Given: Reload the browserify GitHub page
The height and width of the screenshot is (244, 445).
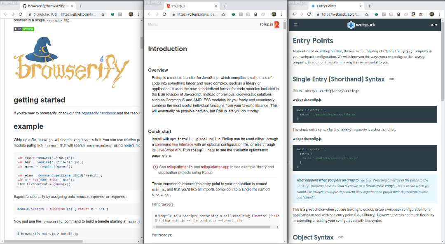Looking at the screenshot, I should (x=21, y=14).
